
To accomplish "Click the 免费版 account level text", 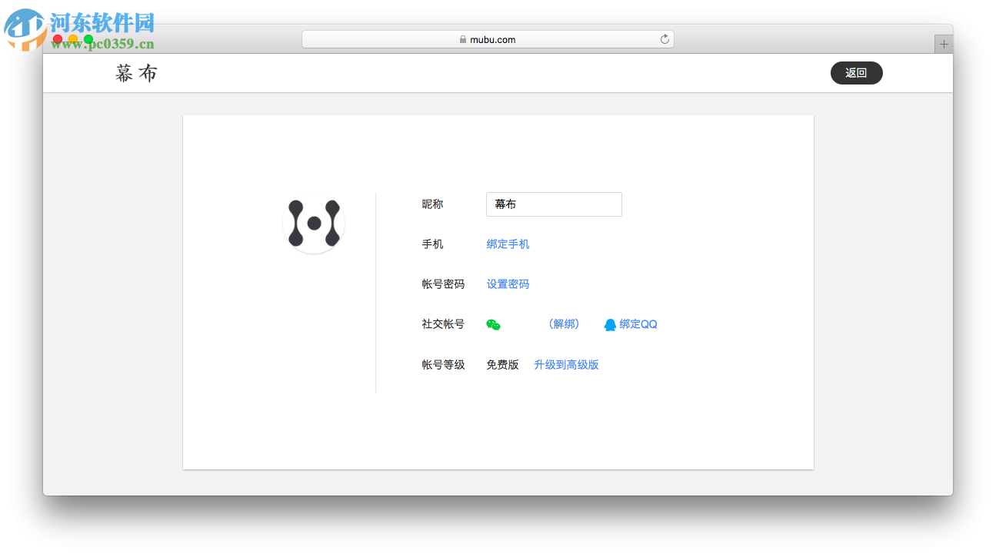I will point(502,365).
